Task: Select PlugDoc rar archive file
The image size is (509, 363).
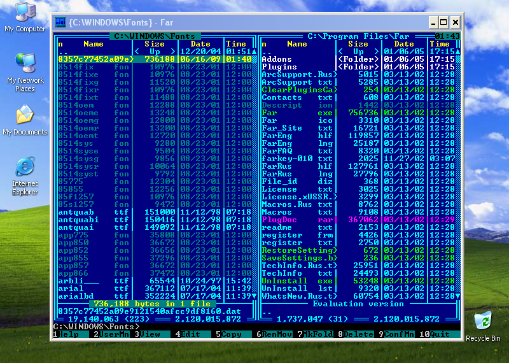Action: 358,220
